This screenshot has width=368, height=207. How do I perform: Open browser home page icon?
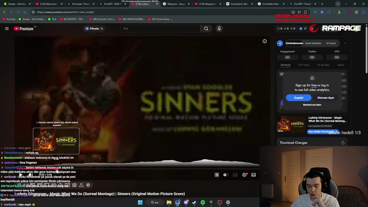click(25, 12)
